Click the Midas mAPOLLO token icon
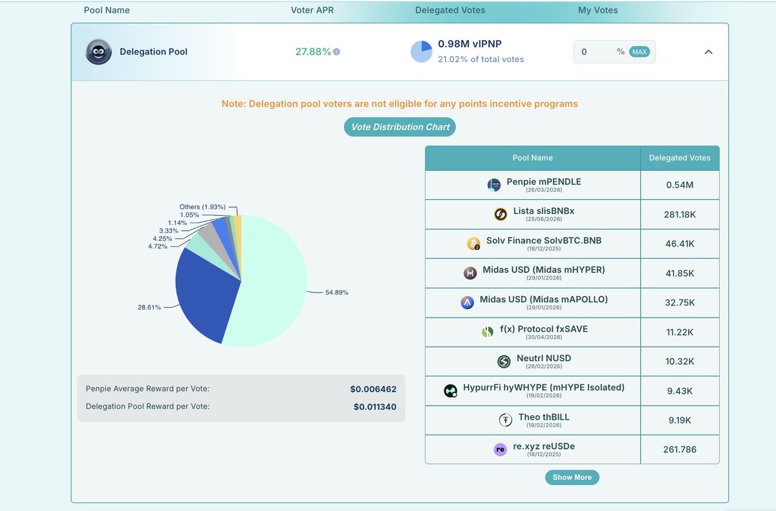776x511 pixels. point(468,302)
